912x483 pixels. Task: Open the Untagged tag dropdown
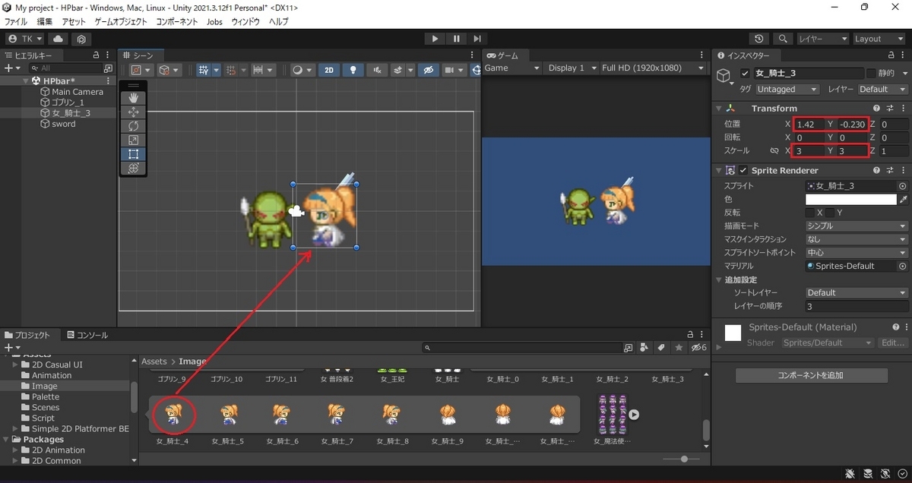(787, 89)
